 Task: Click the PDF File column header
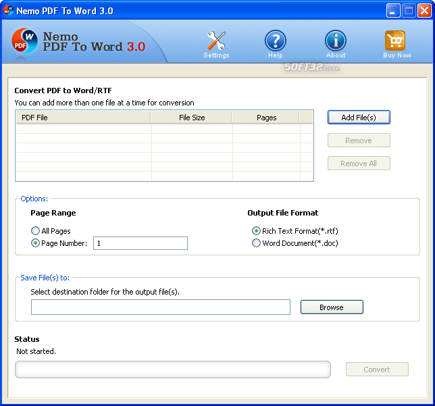[83, 118]
